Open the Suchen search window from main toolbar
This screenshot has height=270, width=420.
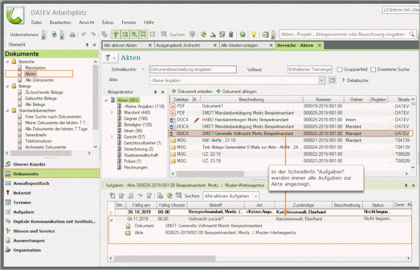[x=173, y=34]
